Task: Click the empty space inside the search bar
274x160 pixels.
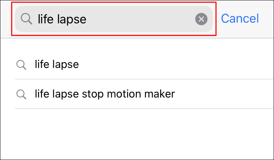Action: (140, 19)
